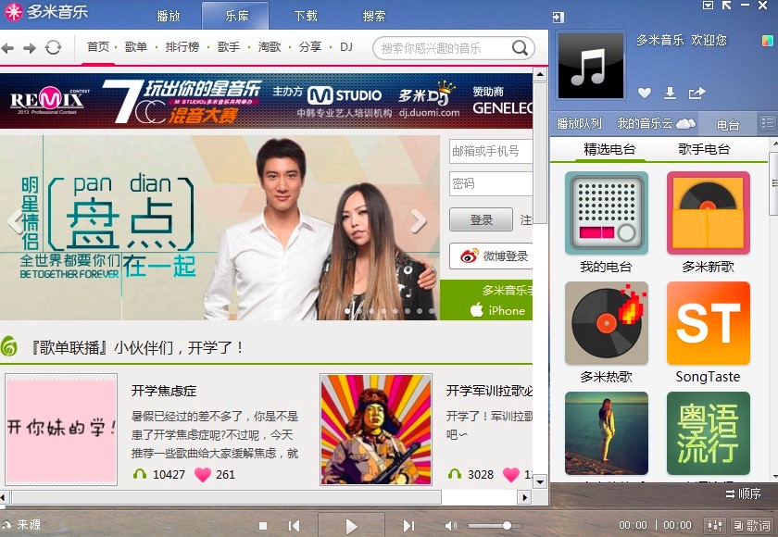Open the equalizer icon
Viewport: 778px width, 537px height.
click(715, 526)
